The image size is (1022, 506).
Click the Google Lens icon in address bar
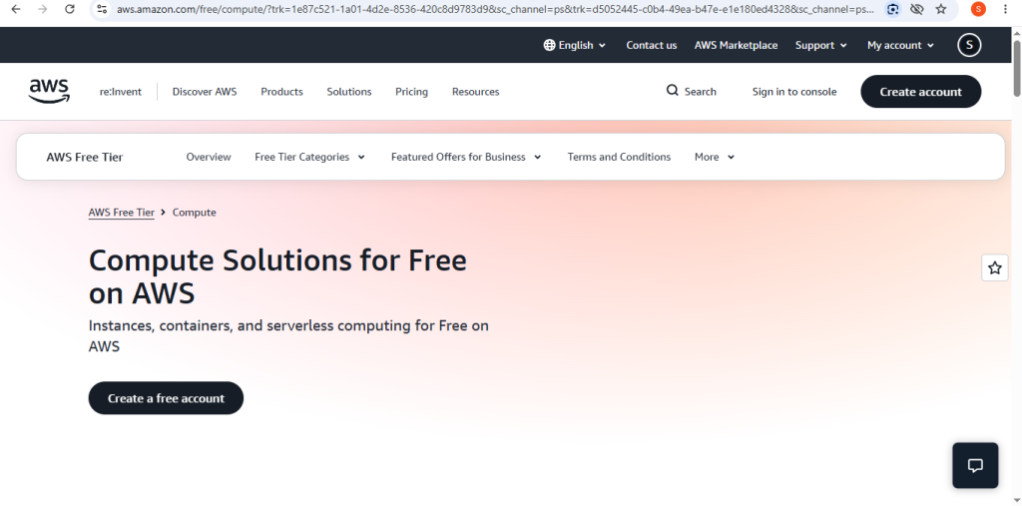(x=893, y=9)
